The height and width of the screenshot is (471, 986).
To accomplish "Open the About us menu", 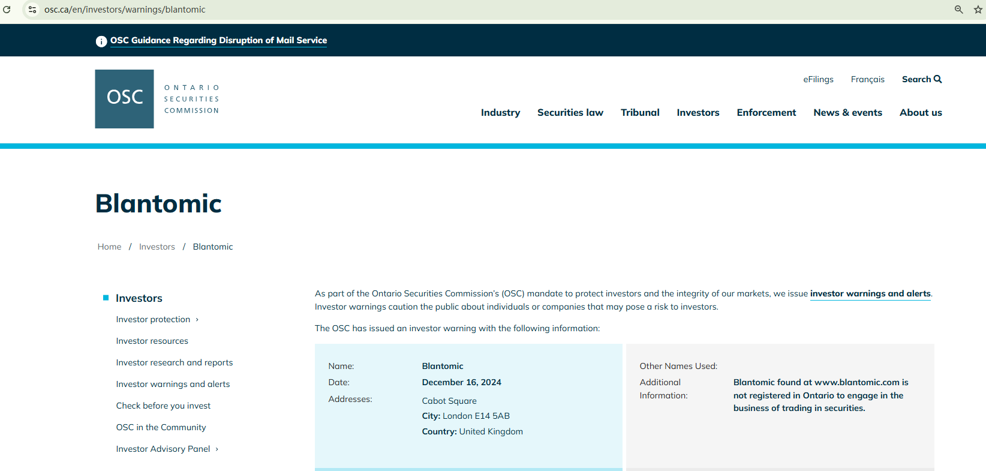I will [921, 113].
